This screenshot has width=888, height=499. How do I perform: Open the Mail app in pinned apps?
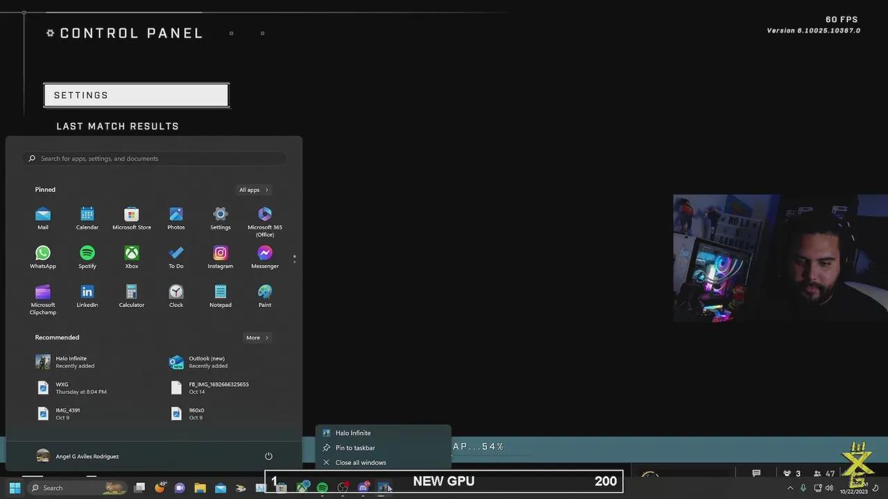(43, 218)
